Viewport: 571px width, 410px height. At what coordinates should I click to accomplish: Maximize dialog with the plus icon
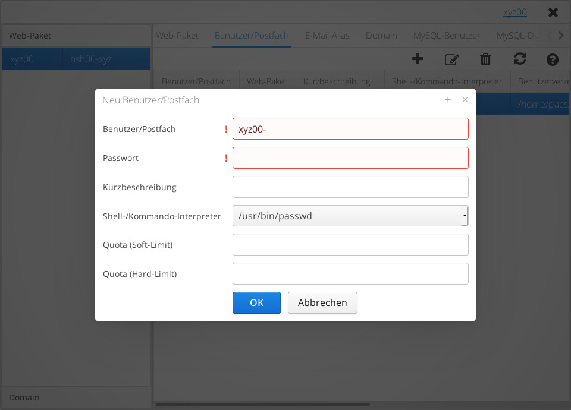pyautogui.click(x=448, y=100)
